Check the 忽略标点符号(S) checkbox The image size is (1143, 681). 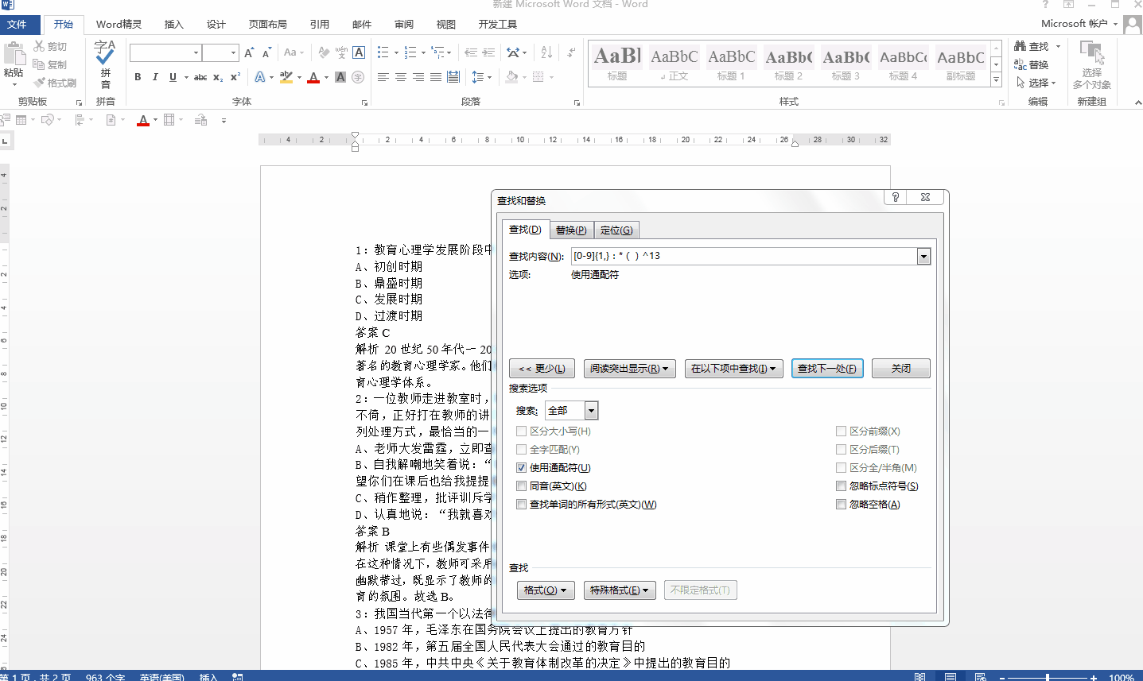pos(841,486)
